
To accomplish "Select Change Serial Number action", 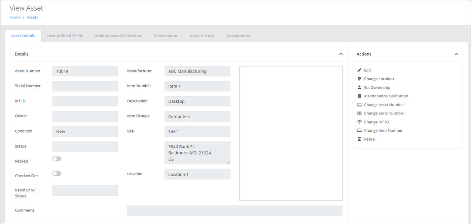I will [x=384, y=113].
